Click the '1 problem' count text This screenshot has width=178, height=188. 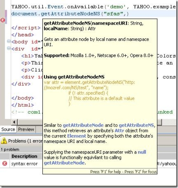pyautogui.click(x=10, y=150)
